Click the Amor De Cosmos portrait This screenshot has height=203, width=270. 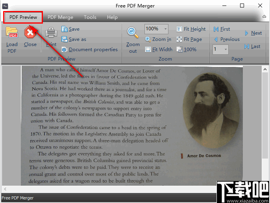pos(211,111)
